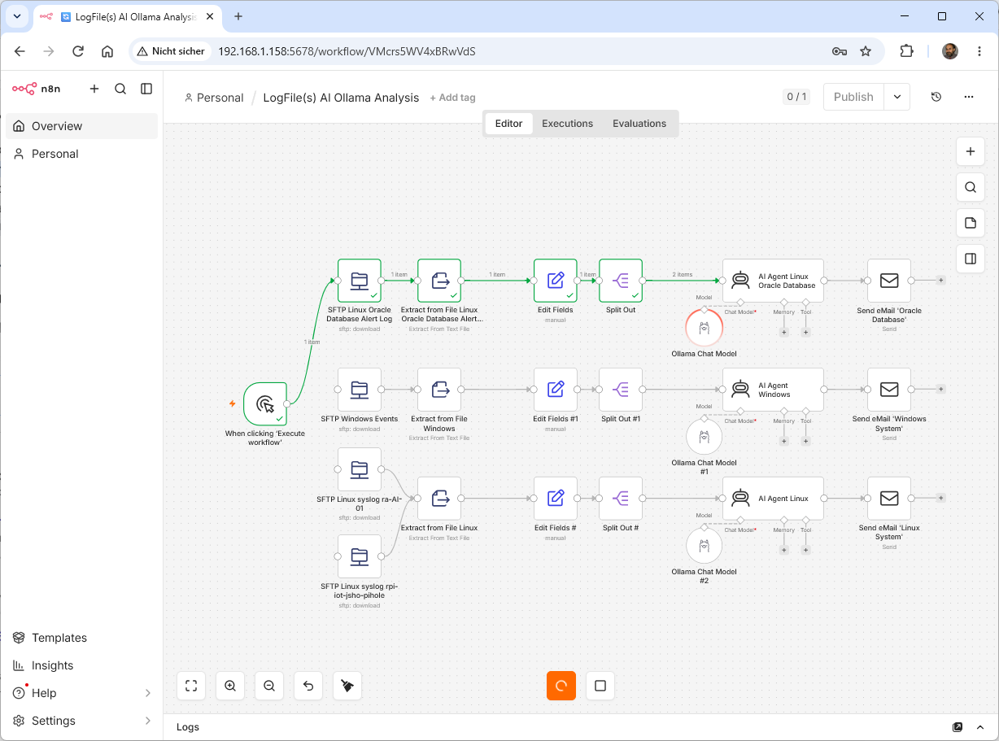Viewport: 999px width, 741px height.
Task: Open the AI Agent Linux node
Action: 773,499
